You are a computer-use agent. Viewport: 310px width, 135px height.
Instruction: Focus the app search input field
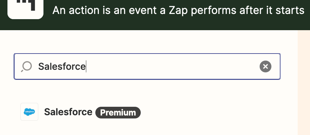(x=147, y=67)
